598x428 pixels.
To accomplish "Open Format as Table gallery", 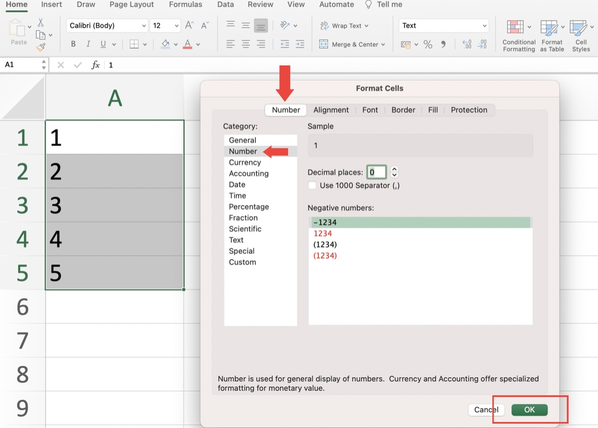I will (x=552, y=36).
